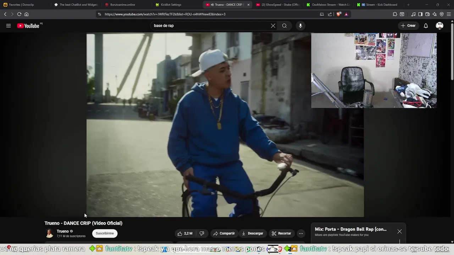Switch to OsoMaloso Stream tab

[x=329, y=5]
